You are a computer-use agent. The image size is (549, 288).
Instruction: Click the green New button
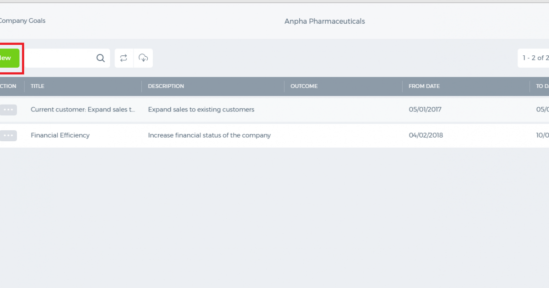click(x=9, y=58)
